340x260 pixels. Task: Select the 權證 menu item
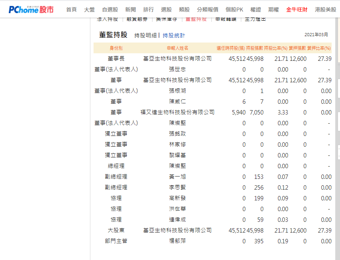256,10
